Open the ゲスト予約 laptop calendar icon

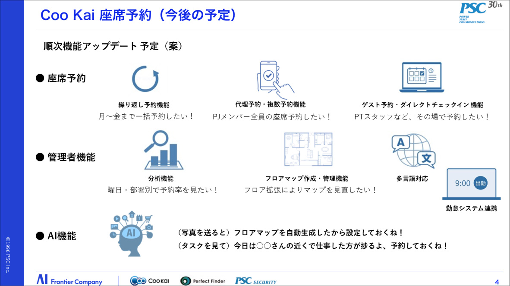[x=422, y=78]
